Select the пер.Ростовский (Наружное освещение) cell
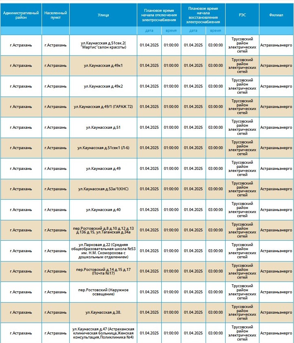 click(103, 292)
